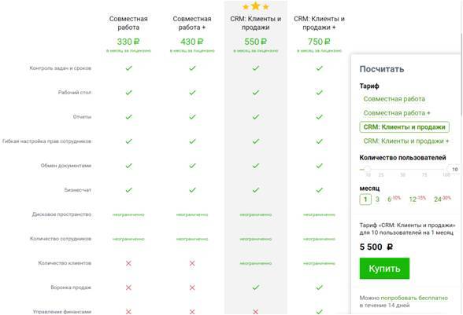Pick Совместная работа + tariff in calculator
This screenshot has height=315, width=463.
tap(397, 113)
